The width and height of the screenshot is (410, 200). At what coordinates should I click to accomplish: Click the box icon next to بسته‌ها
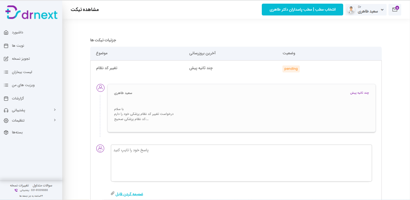tap(6, 132)
